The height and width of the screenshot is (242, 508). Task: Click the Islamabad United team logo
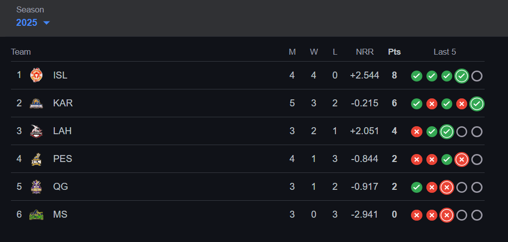36,76
